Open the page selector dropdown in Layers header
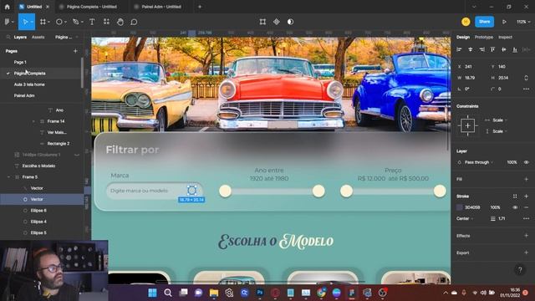 pos(66,37)
